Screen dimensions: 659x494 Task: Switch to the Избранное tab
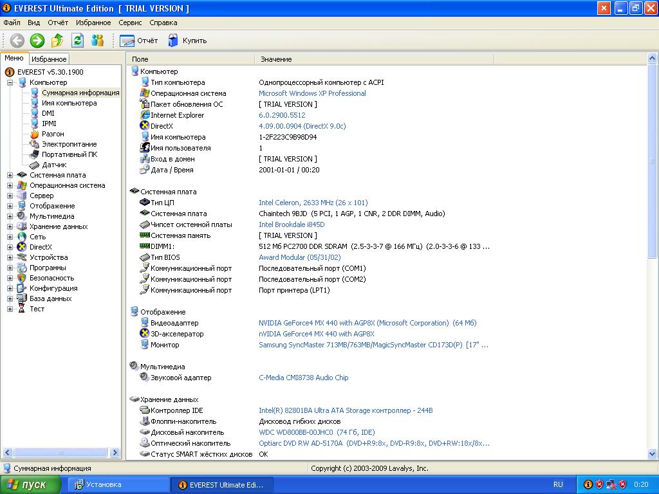pos(49,59)
